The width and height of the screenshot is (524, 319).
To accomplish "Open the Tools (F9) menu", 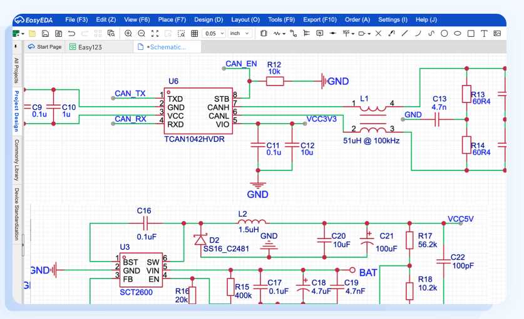I will point(281,20).
